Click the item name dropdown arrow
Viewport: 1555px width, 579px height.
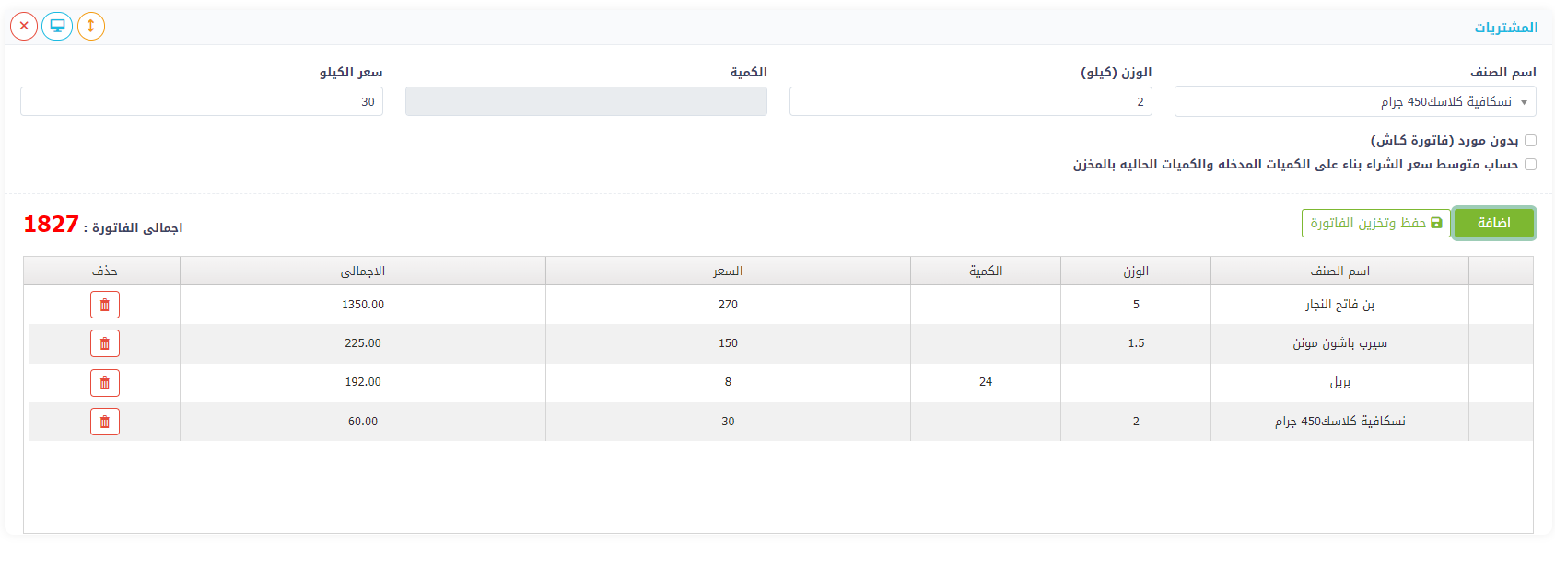pyautogui.click(x=1524, y=102)
